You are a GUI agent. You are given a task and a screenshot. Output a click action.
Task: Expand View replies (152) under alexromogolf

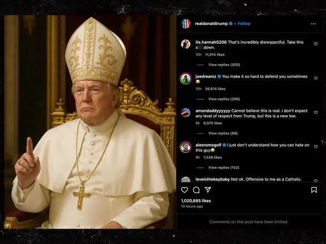[x=223, y=167]
